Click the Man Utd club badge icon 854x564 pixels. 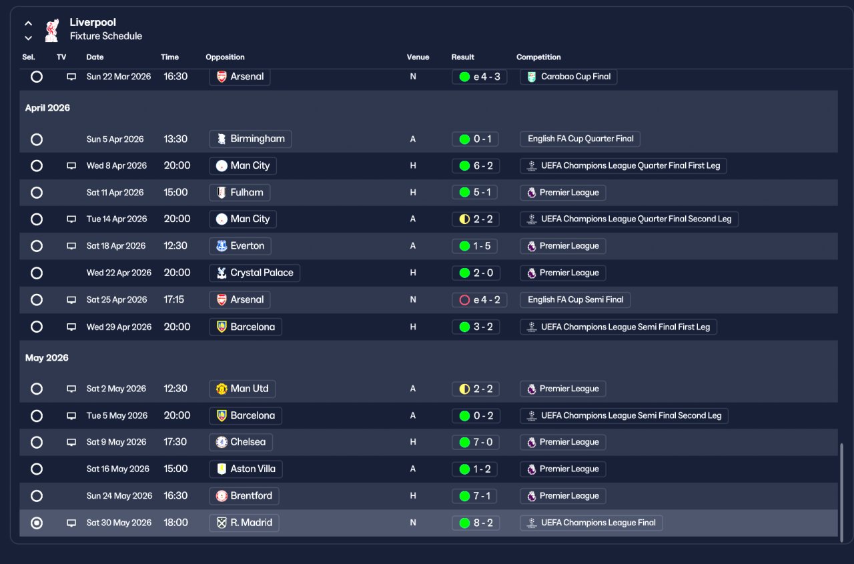[222, 389]
